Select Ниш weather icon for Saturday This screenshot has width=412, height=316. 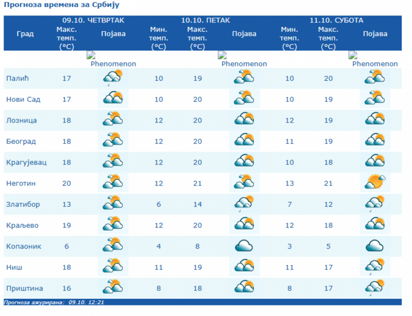(375, 267)
